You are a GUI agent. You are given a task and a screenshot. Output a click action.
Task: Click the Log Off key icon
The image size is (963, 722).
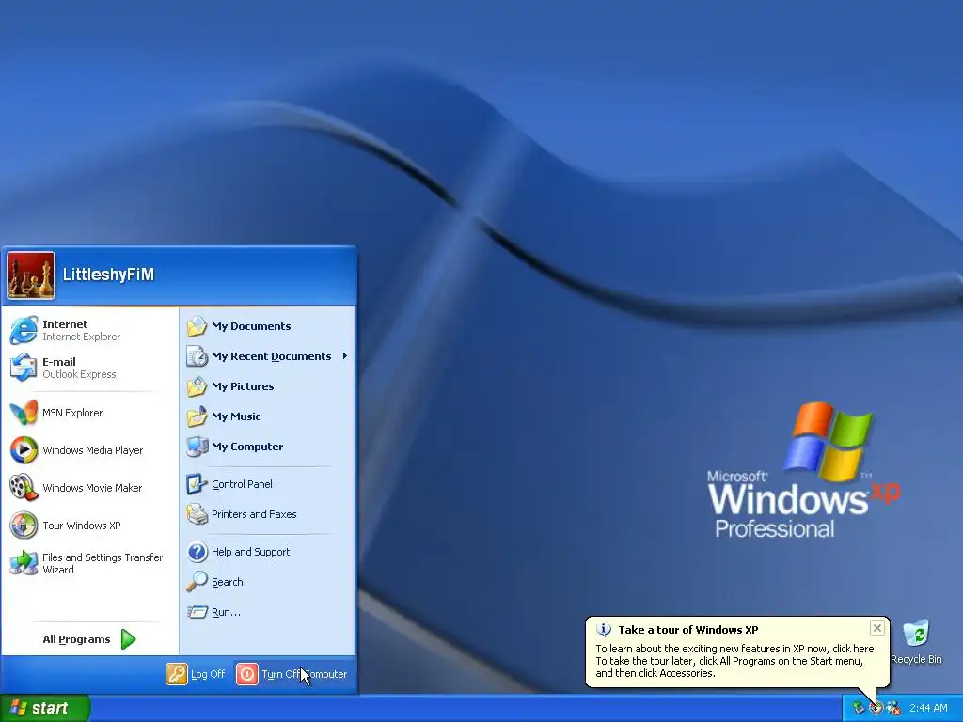(x=176, y=674)
